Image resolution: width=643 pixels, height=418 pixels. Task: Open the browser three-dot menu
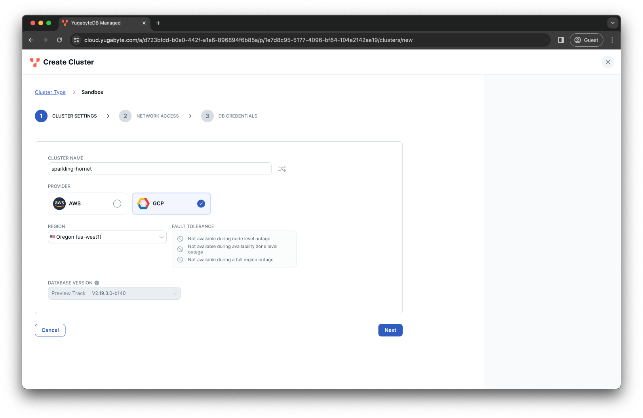pyautogui.click(x=612, y=40)
